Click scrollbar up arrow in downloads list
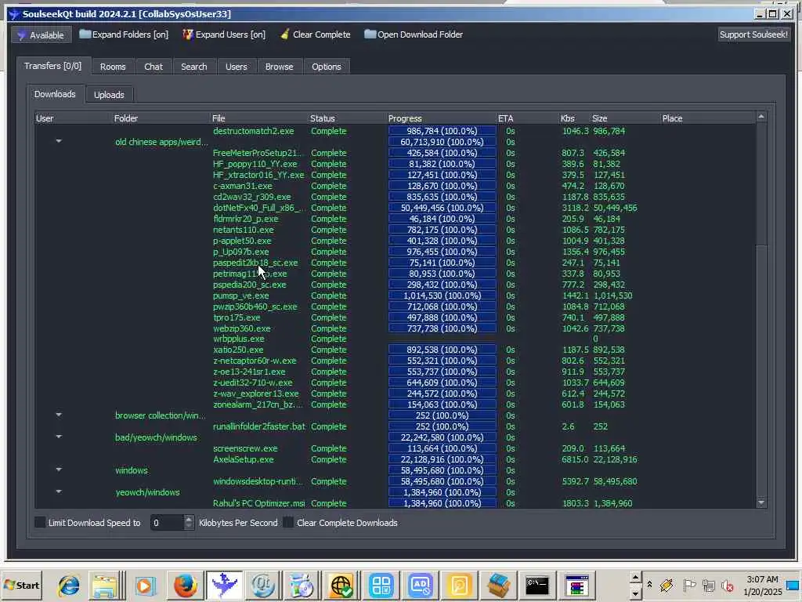Image resolution: width=802 pixels, height=602 pixels. 761,118
